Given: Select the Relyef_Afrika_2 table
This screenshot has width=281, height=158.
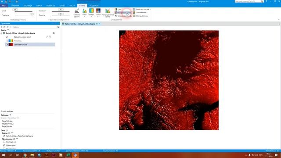Looking at the screenshot, I should [8, 124].
